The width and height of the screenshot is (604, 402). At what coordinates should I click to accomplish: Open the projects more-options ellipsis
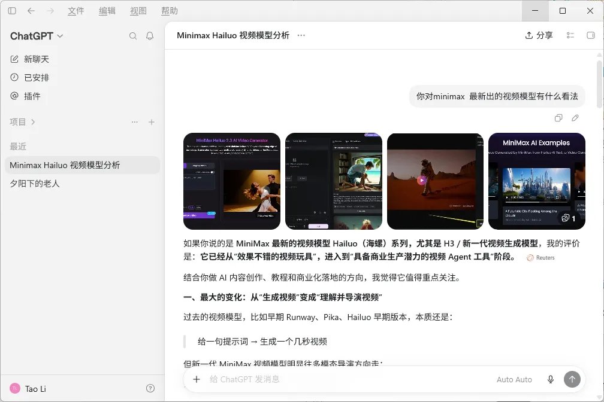click(x=134, y=122)
